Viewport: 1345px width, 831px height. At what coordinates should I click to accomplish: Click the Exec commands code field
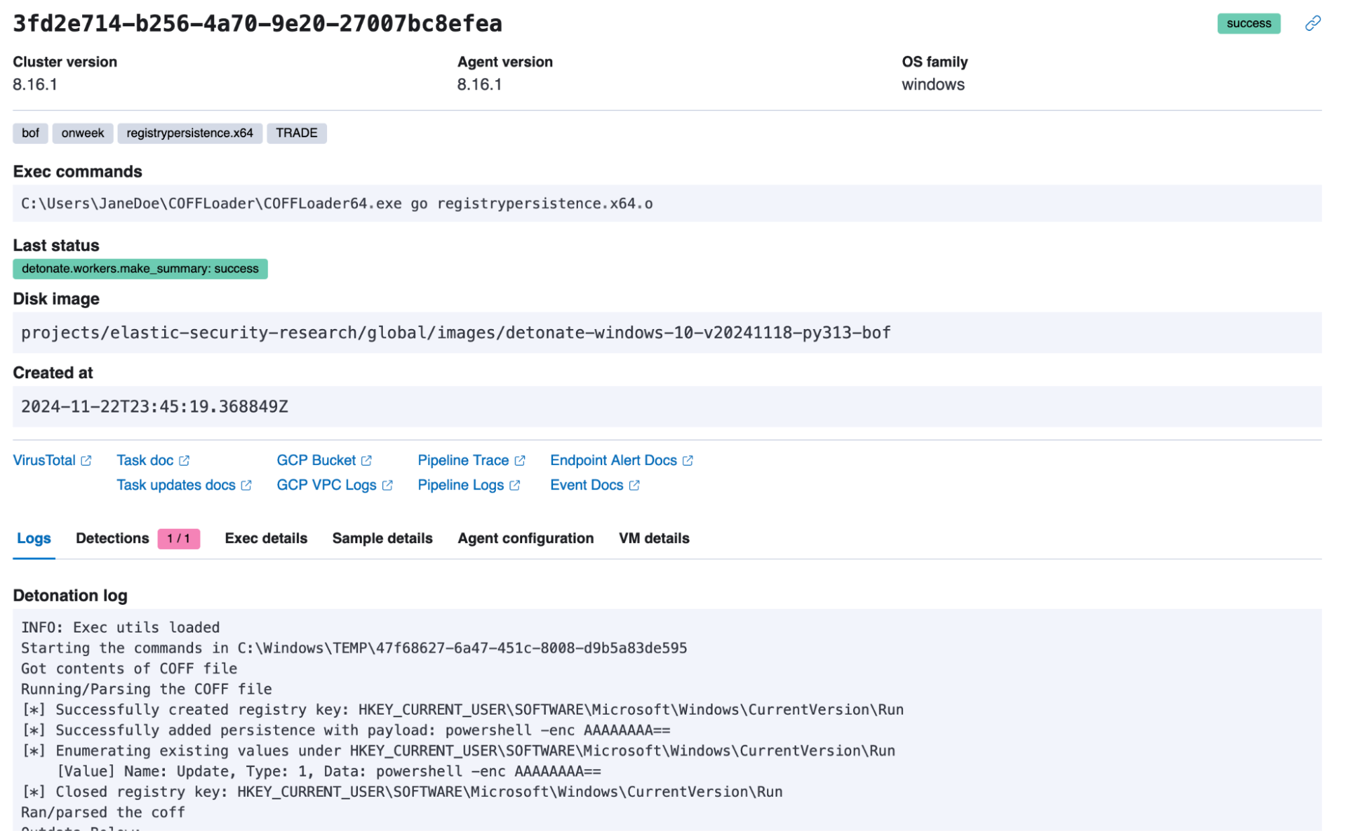[x=666, y=203]
